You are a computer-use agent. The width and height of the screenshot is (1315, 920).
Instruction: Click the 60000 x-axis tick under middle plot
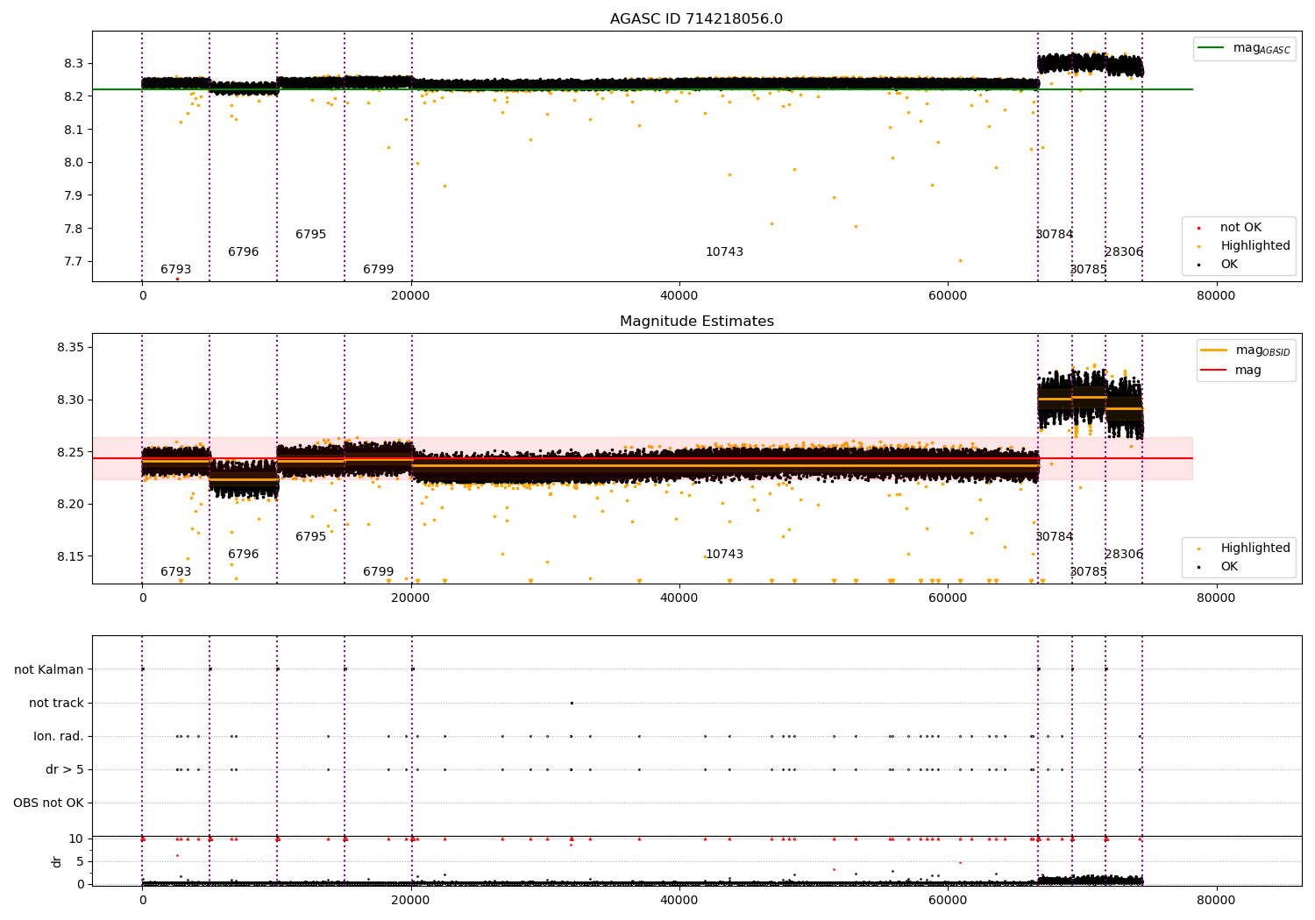947,598
